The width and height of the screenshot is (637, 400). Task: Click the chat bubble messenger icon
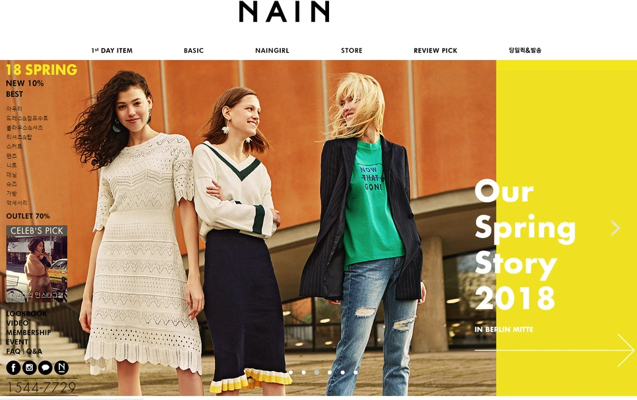click(45, 368)
